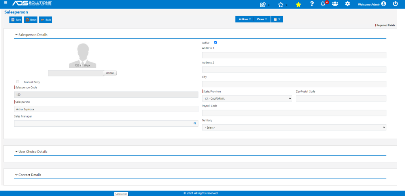Screen dimensions: 405x196
Task: Click the power logout icon
Action: tap(396, 4)
